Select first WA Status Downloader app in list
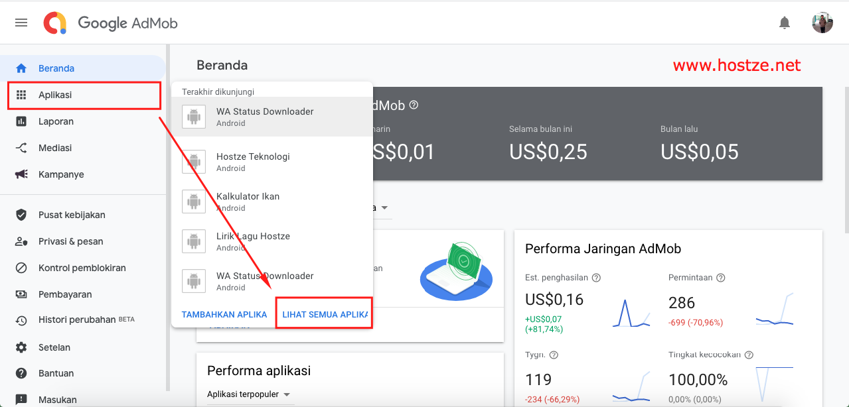The image size is (849, 407). 272,117
